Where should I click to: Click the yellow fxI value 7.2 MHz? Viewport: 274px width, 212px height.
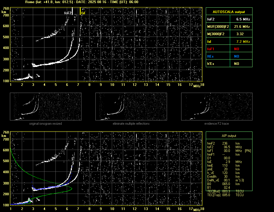click(x=243, y=42)
